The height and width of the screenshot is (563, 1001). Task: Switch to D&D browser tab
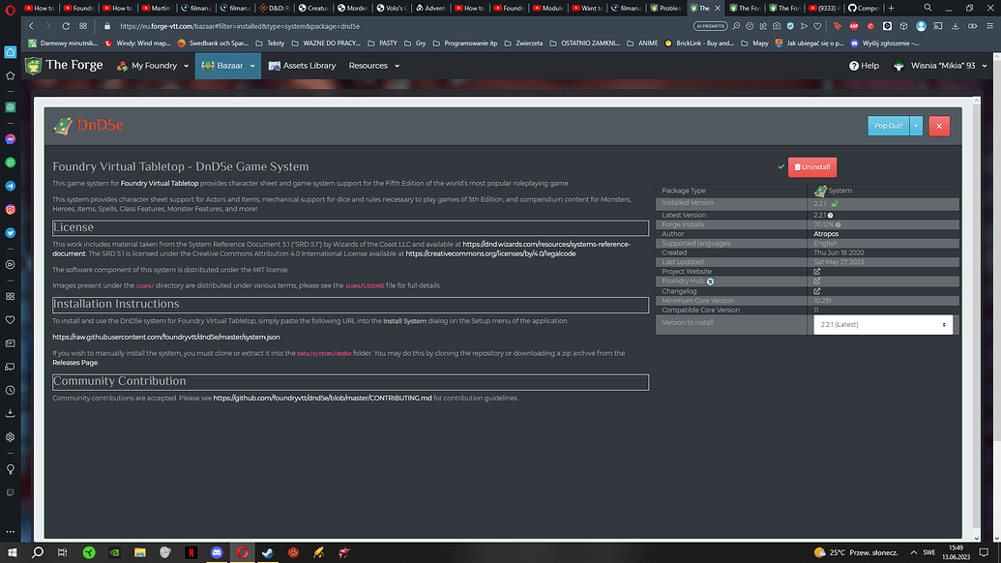[x=274, y=8]
